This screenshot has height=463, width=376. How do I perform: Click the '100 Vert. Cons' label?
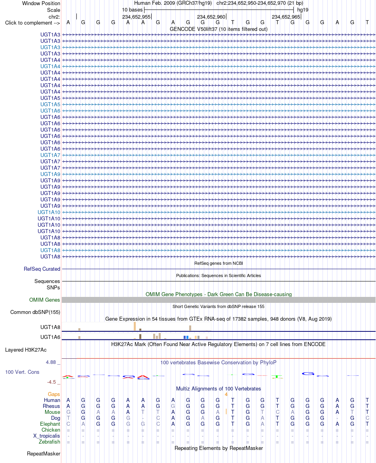point(22,372)
